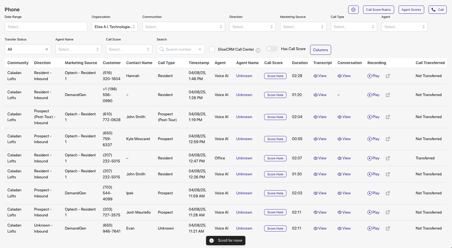Viewport: 452px width, 248px height.
Task: Play recording for Evan's call
Action: point(373,228)
